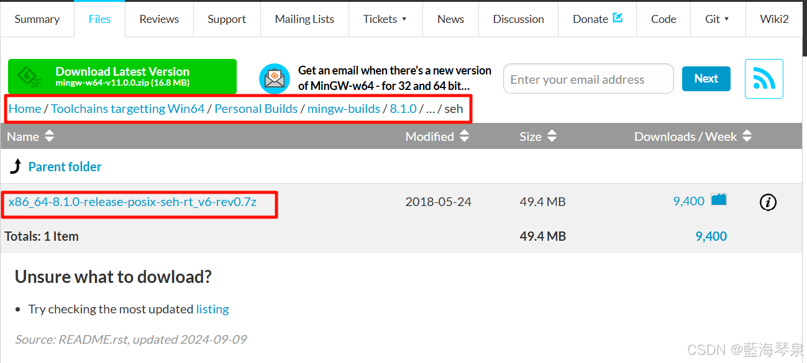Sort by Downloads / Week column arrows
Viewport: 807px width, 363px height.
pos(747,136)
